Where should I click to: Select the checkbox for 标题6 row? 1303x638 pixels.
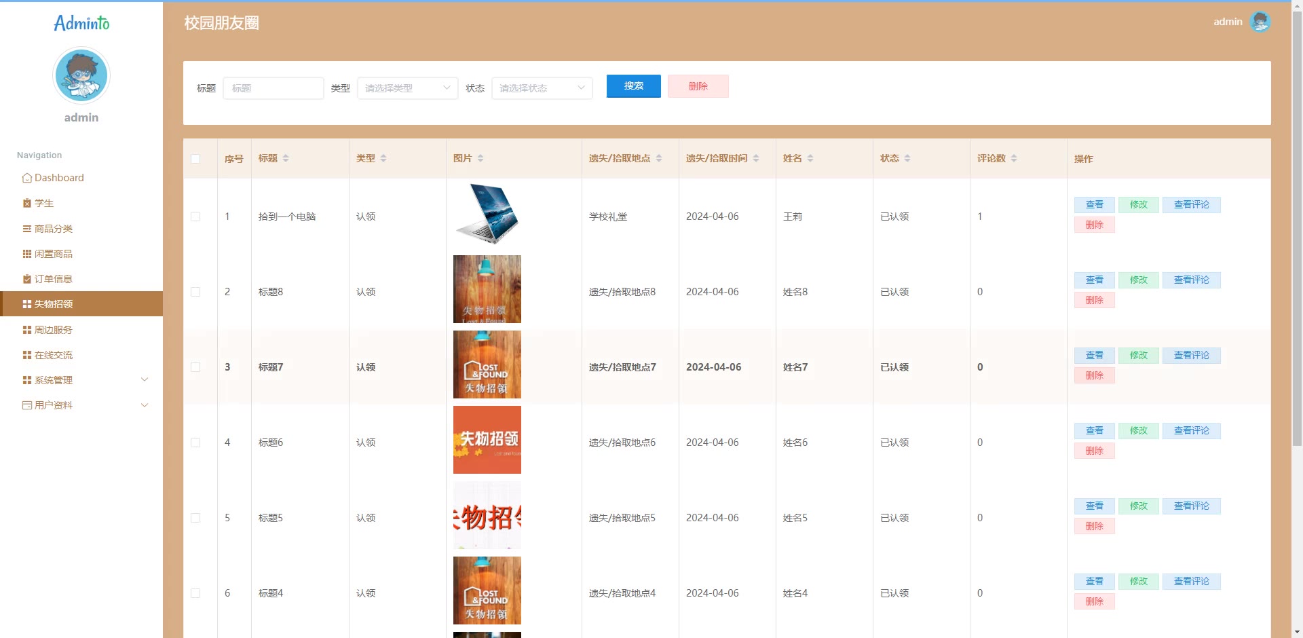195,443
